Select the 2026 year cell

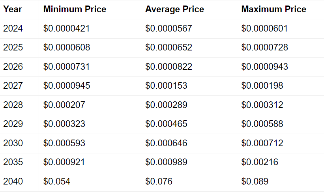click(13, 67)
